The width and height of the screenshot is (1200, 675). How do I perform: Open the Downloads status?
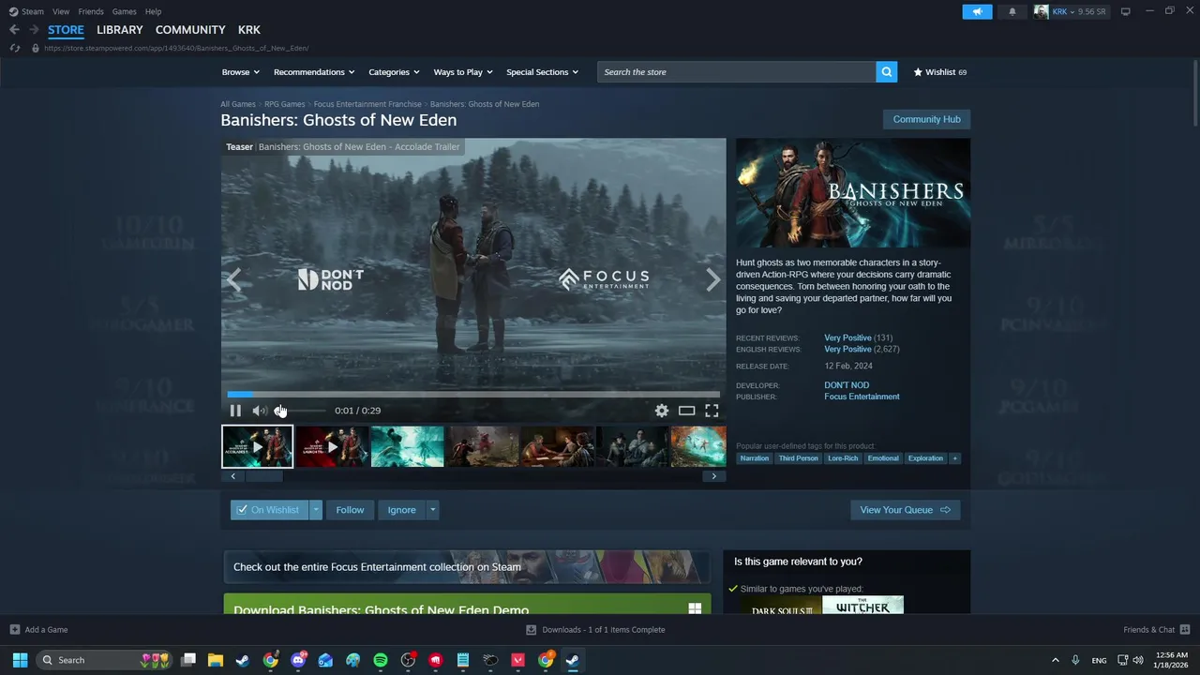click(595, 630)
